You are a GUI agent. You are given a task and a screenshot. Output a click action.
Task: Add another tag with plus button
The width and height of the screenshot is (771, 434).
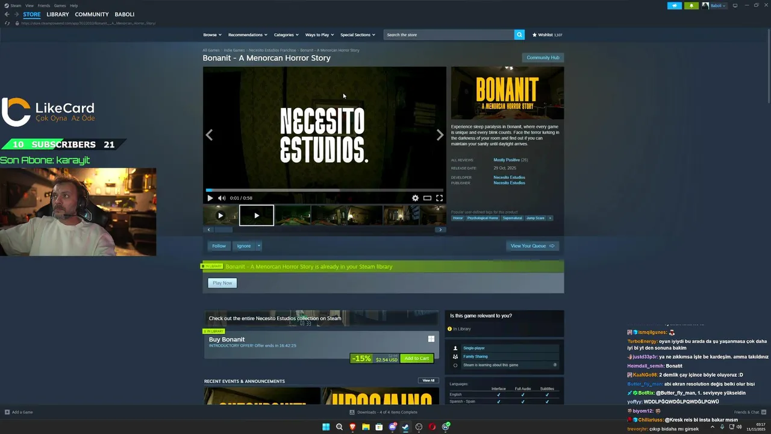(550, 218)
